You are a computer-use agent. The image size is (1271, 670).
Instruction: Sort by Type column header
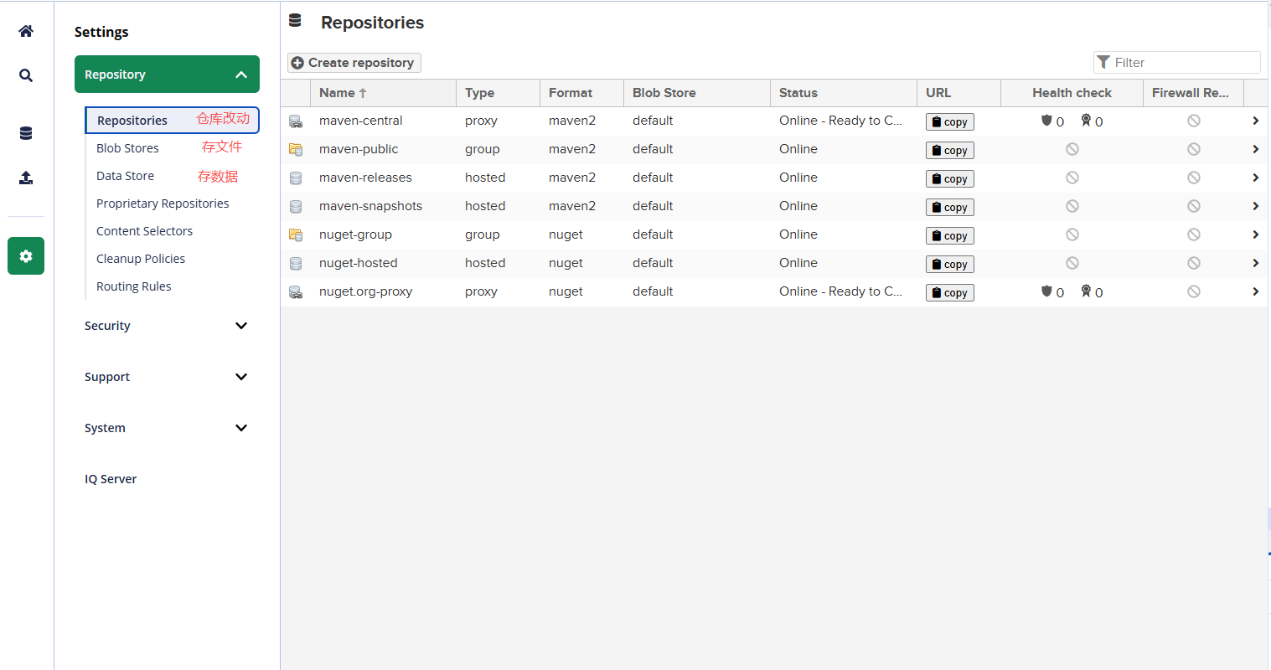pos(498,93)
